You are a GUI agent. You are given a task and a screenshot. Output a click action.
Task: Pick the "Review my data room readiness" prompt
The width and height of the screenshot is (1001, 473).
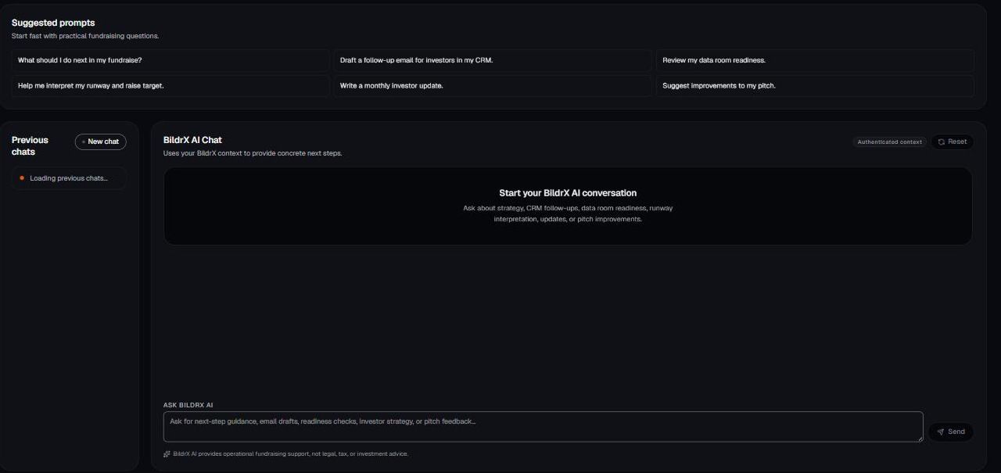click(x=815, y=60)
